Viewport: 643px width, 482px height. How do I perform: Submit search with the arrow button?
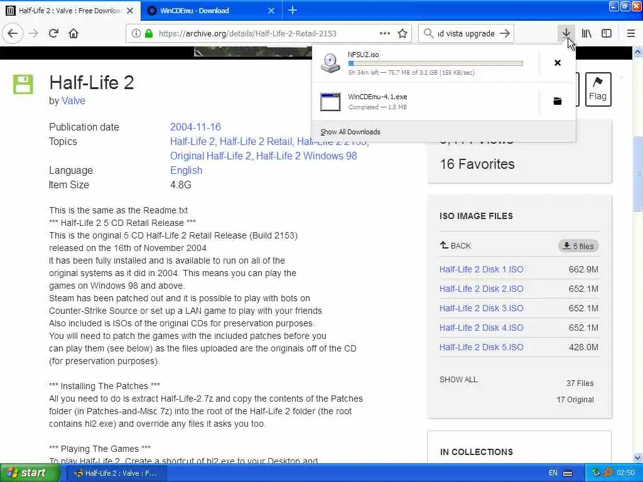(x=505, y=33)
